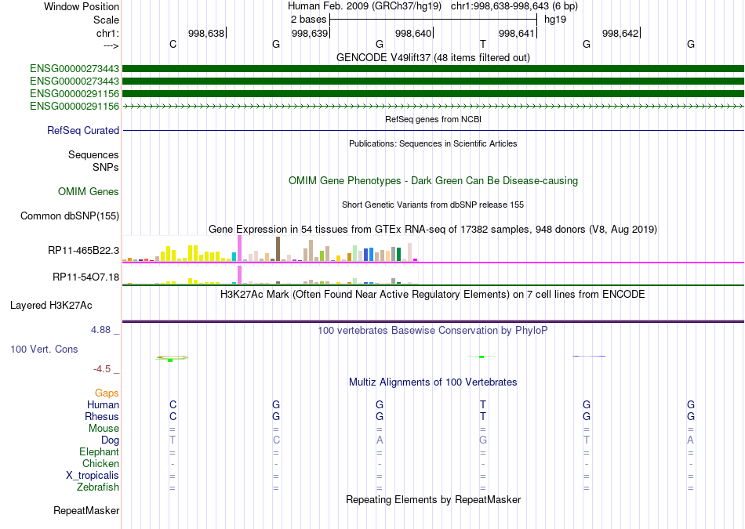Click the Sequences label
This screenshot has height=529, width=745.
point(93,155)
